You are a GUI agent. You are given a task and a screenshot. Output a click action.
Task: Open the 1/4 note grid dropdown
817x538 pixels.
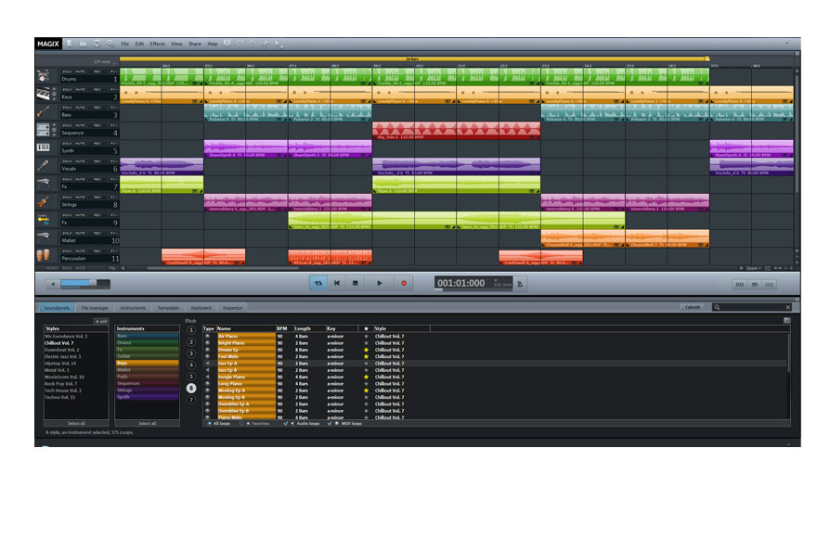tap(104, 62)
